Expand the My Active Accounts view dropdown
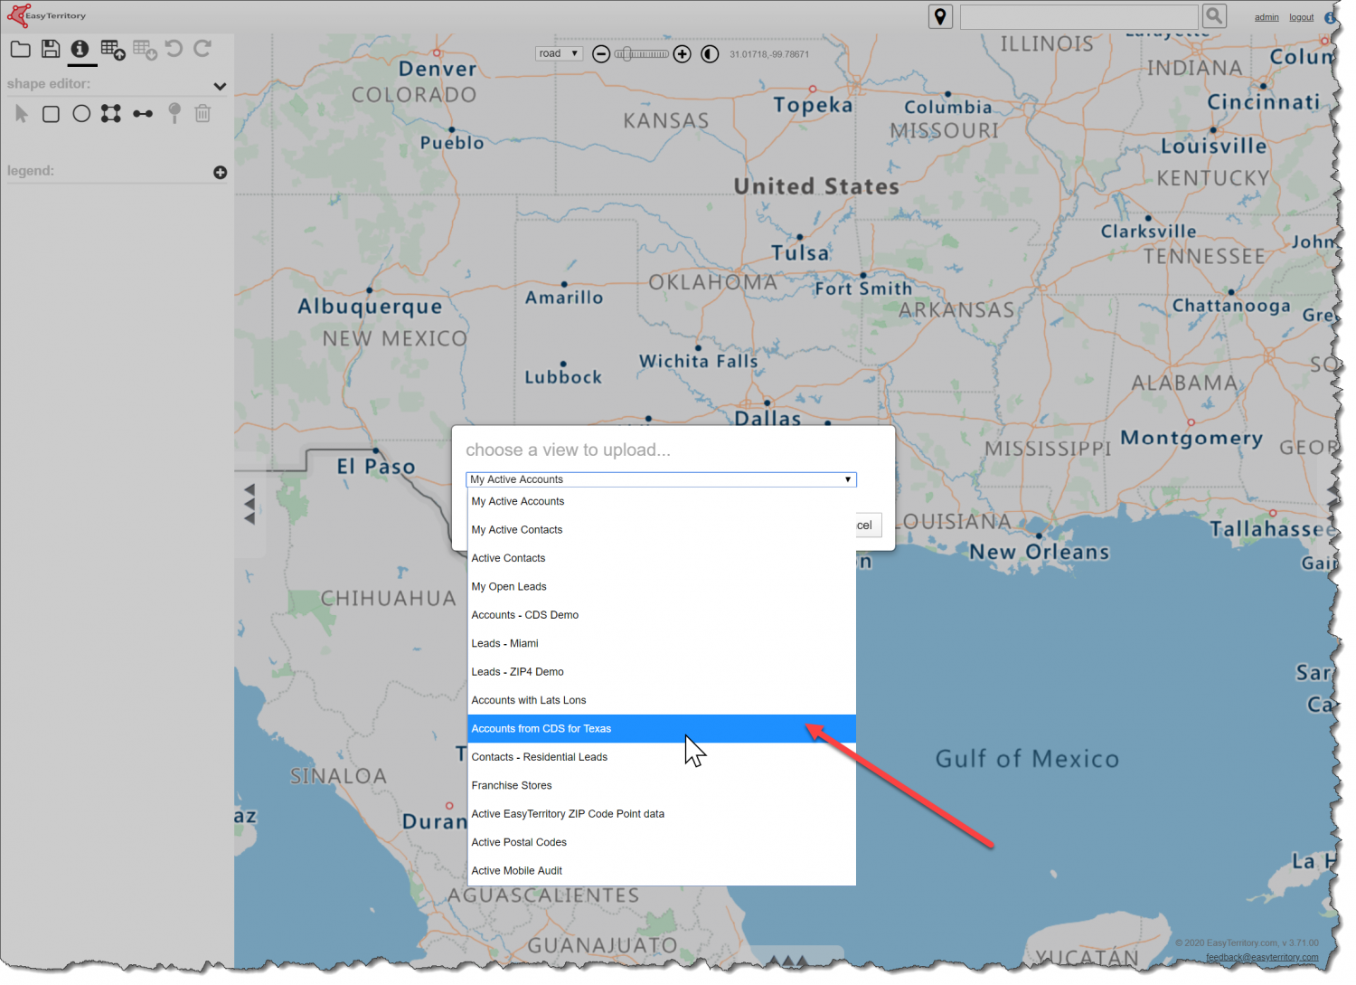This screenshot has height=985, width=1356. (847, 479)
